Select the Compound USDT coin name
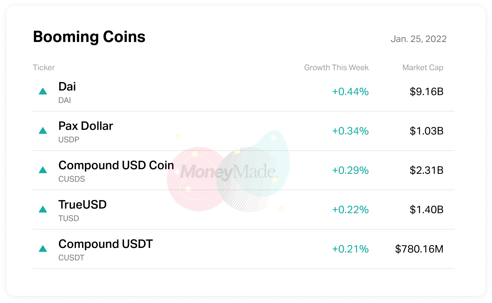The height and width of the screenshot is (303, 492). 105,244
